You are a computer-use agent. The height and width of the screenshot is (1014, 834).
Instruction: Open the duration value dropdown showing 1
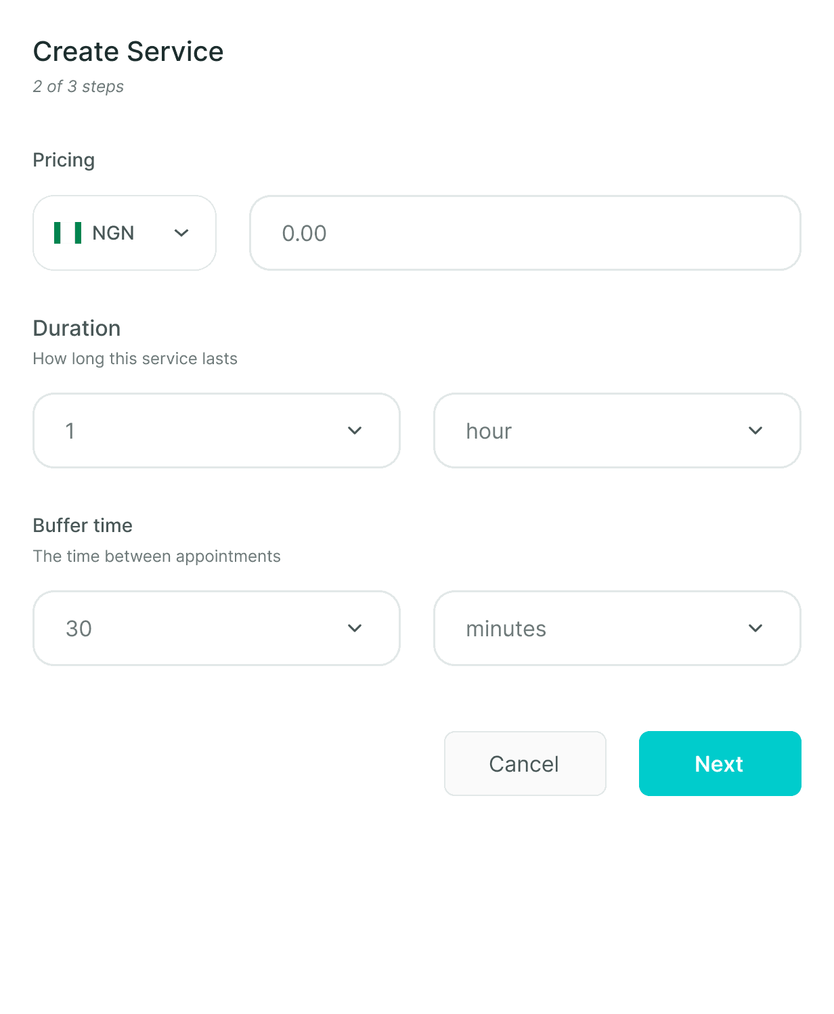[217, 431]
